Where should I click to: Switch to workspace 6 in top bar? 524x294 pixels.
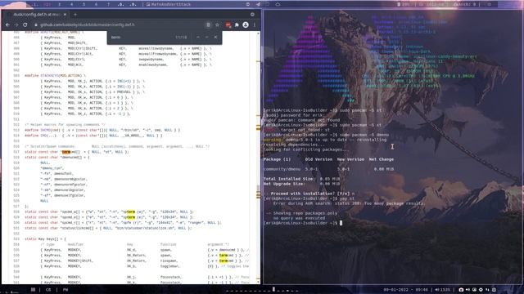[97, 4]
